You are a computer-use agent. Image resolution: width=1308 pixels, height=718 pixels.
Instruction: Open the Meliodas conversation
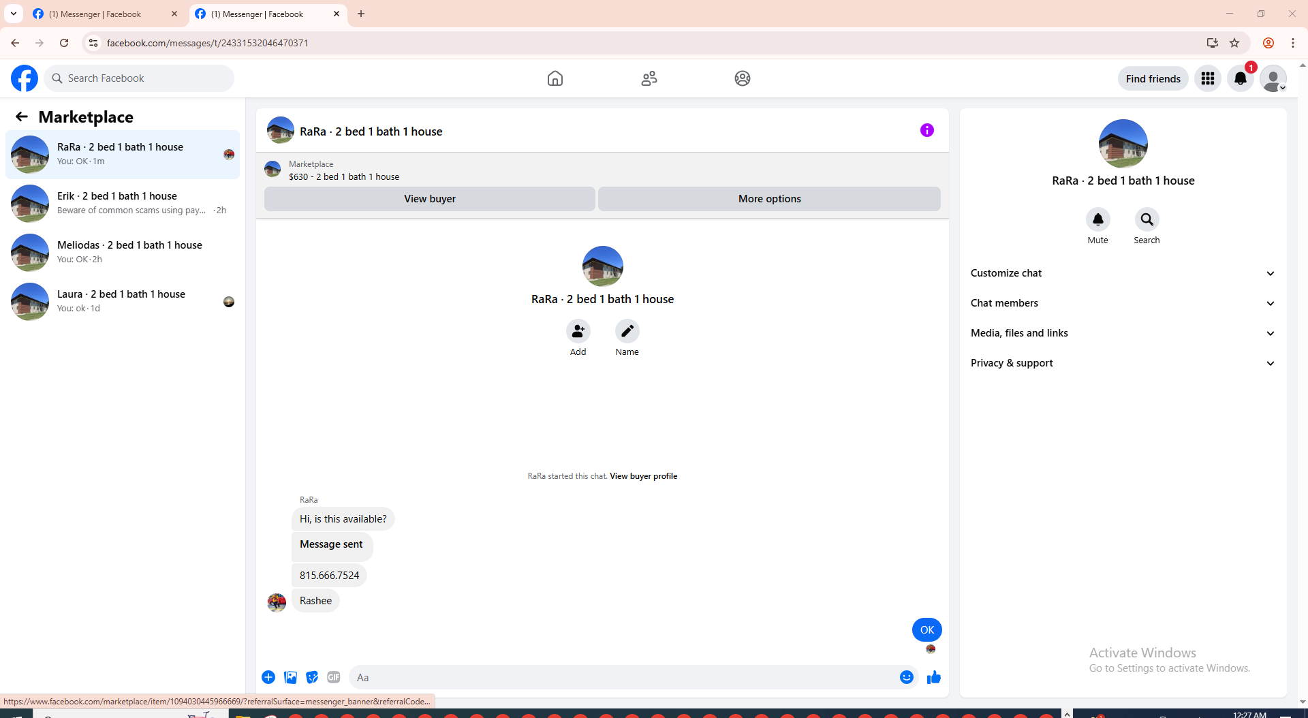tap(123, 253)
